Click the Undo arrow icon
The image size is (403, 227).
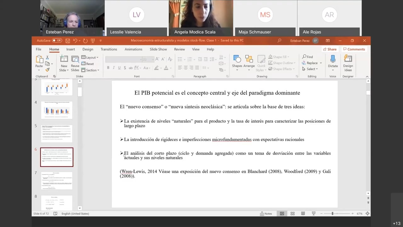tap(75, 41)
